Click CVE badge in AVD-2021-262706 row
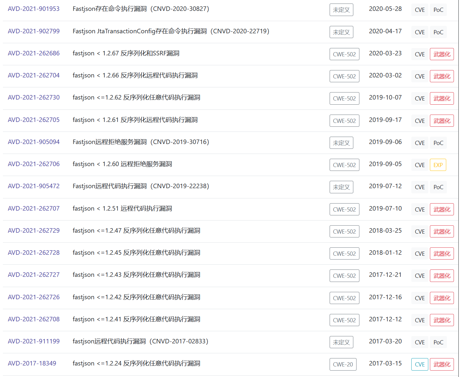This screenshot has height=377, width=460. [x=420, y=165]
